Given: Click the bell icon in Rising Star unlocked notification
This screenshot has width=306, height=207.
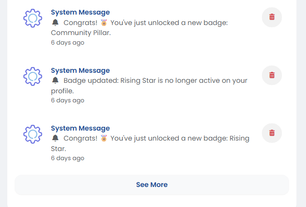Looking at the screenshot, I should click(x=55, y=138).
